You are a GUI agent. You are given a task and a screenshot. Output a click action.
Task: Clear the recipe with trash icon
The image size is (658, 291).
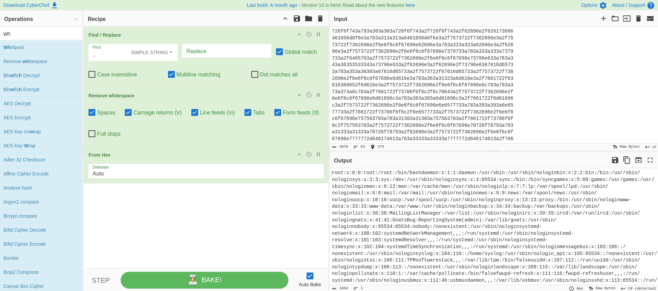pyautogui.click(x=320, y=19)
